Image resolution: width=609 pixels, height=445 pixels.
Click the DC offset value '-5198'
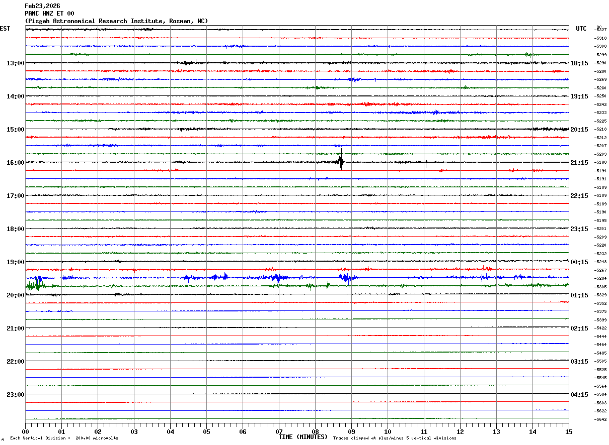[600, 162]
